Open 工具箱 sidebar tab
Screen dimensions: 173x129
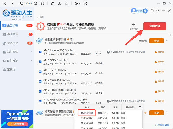tap(17, 70)
